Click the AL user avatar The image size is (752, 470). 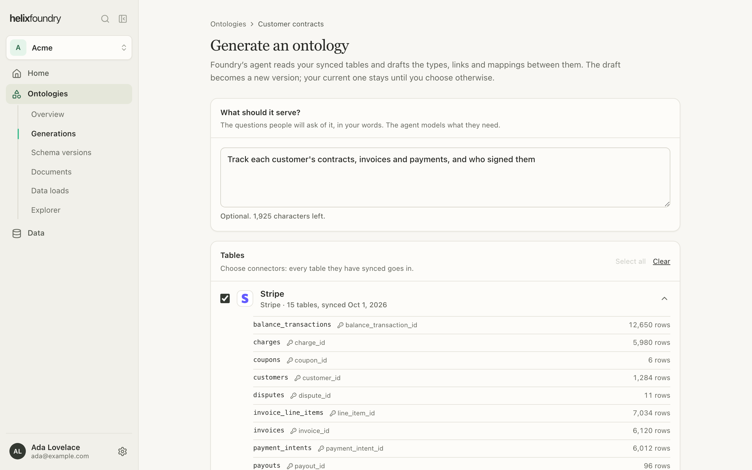click(x=17, y=451)
